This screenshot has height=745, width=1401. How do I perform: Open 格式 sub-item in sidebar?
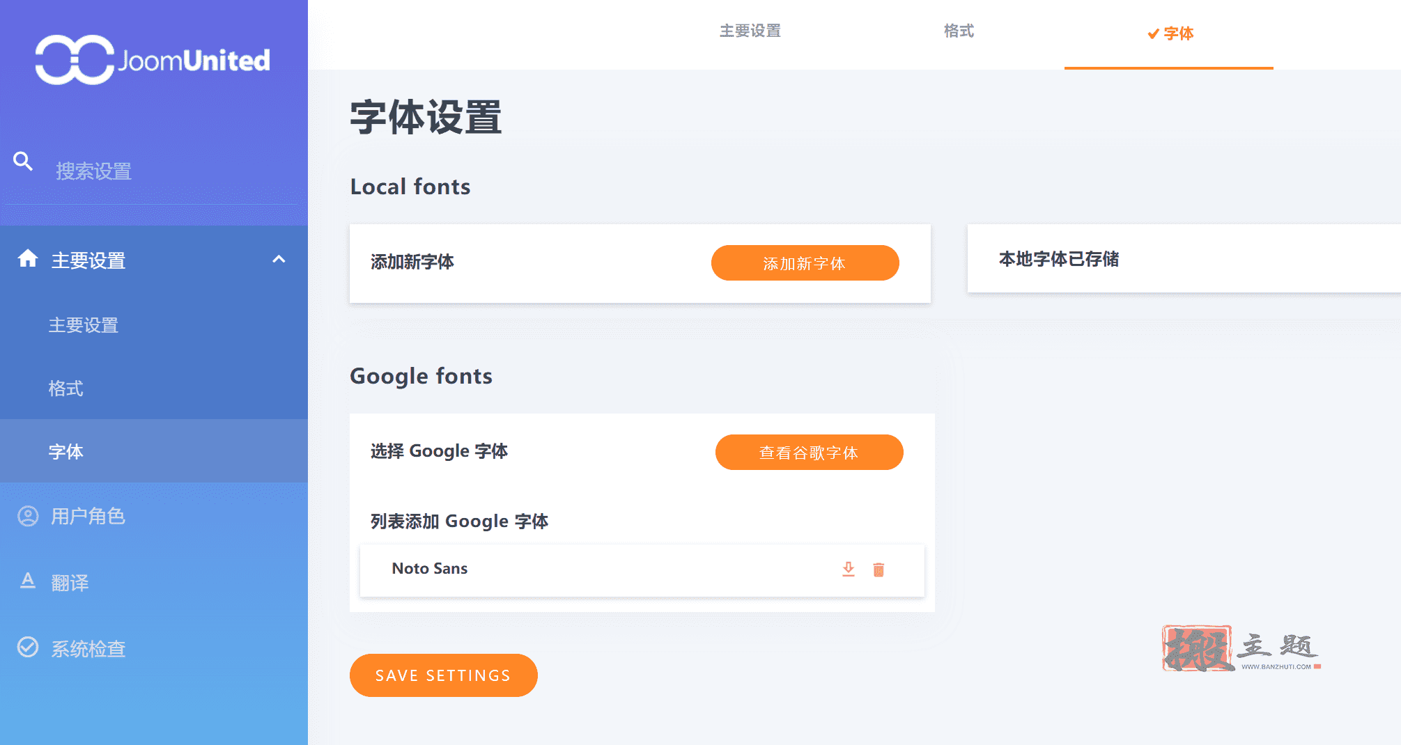154,388
